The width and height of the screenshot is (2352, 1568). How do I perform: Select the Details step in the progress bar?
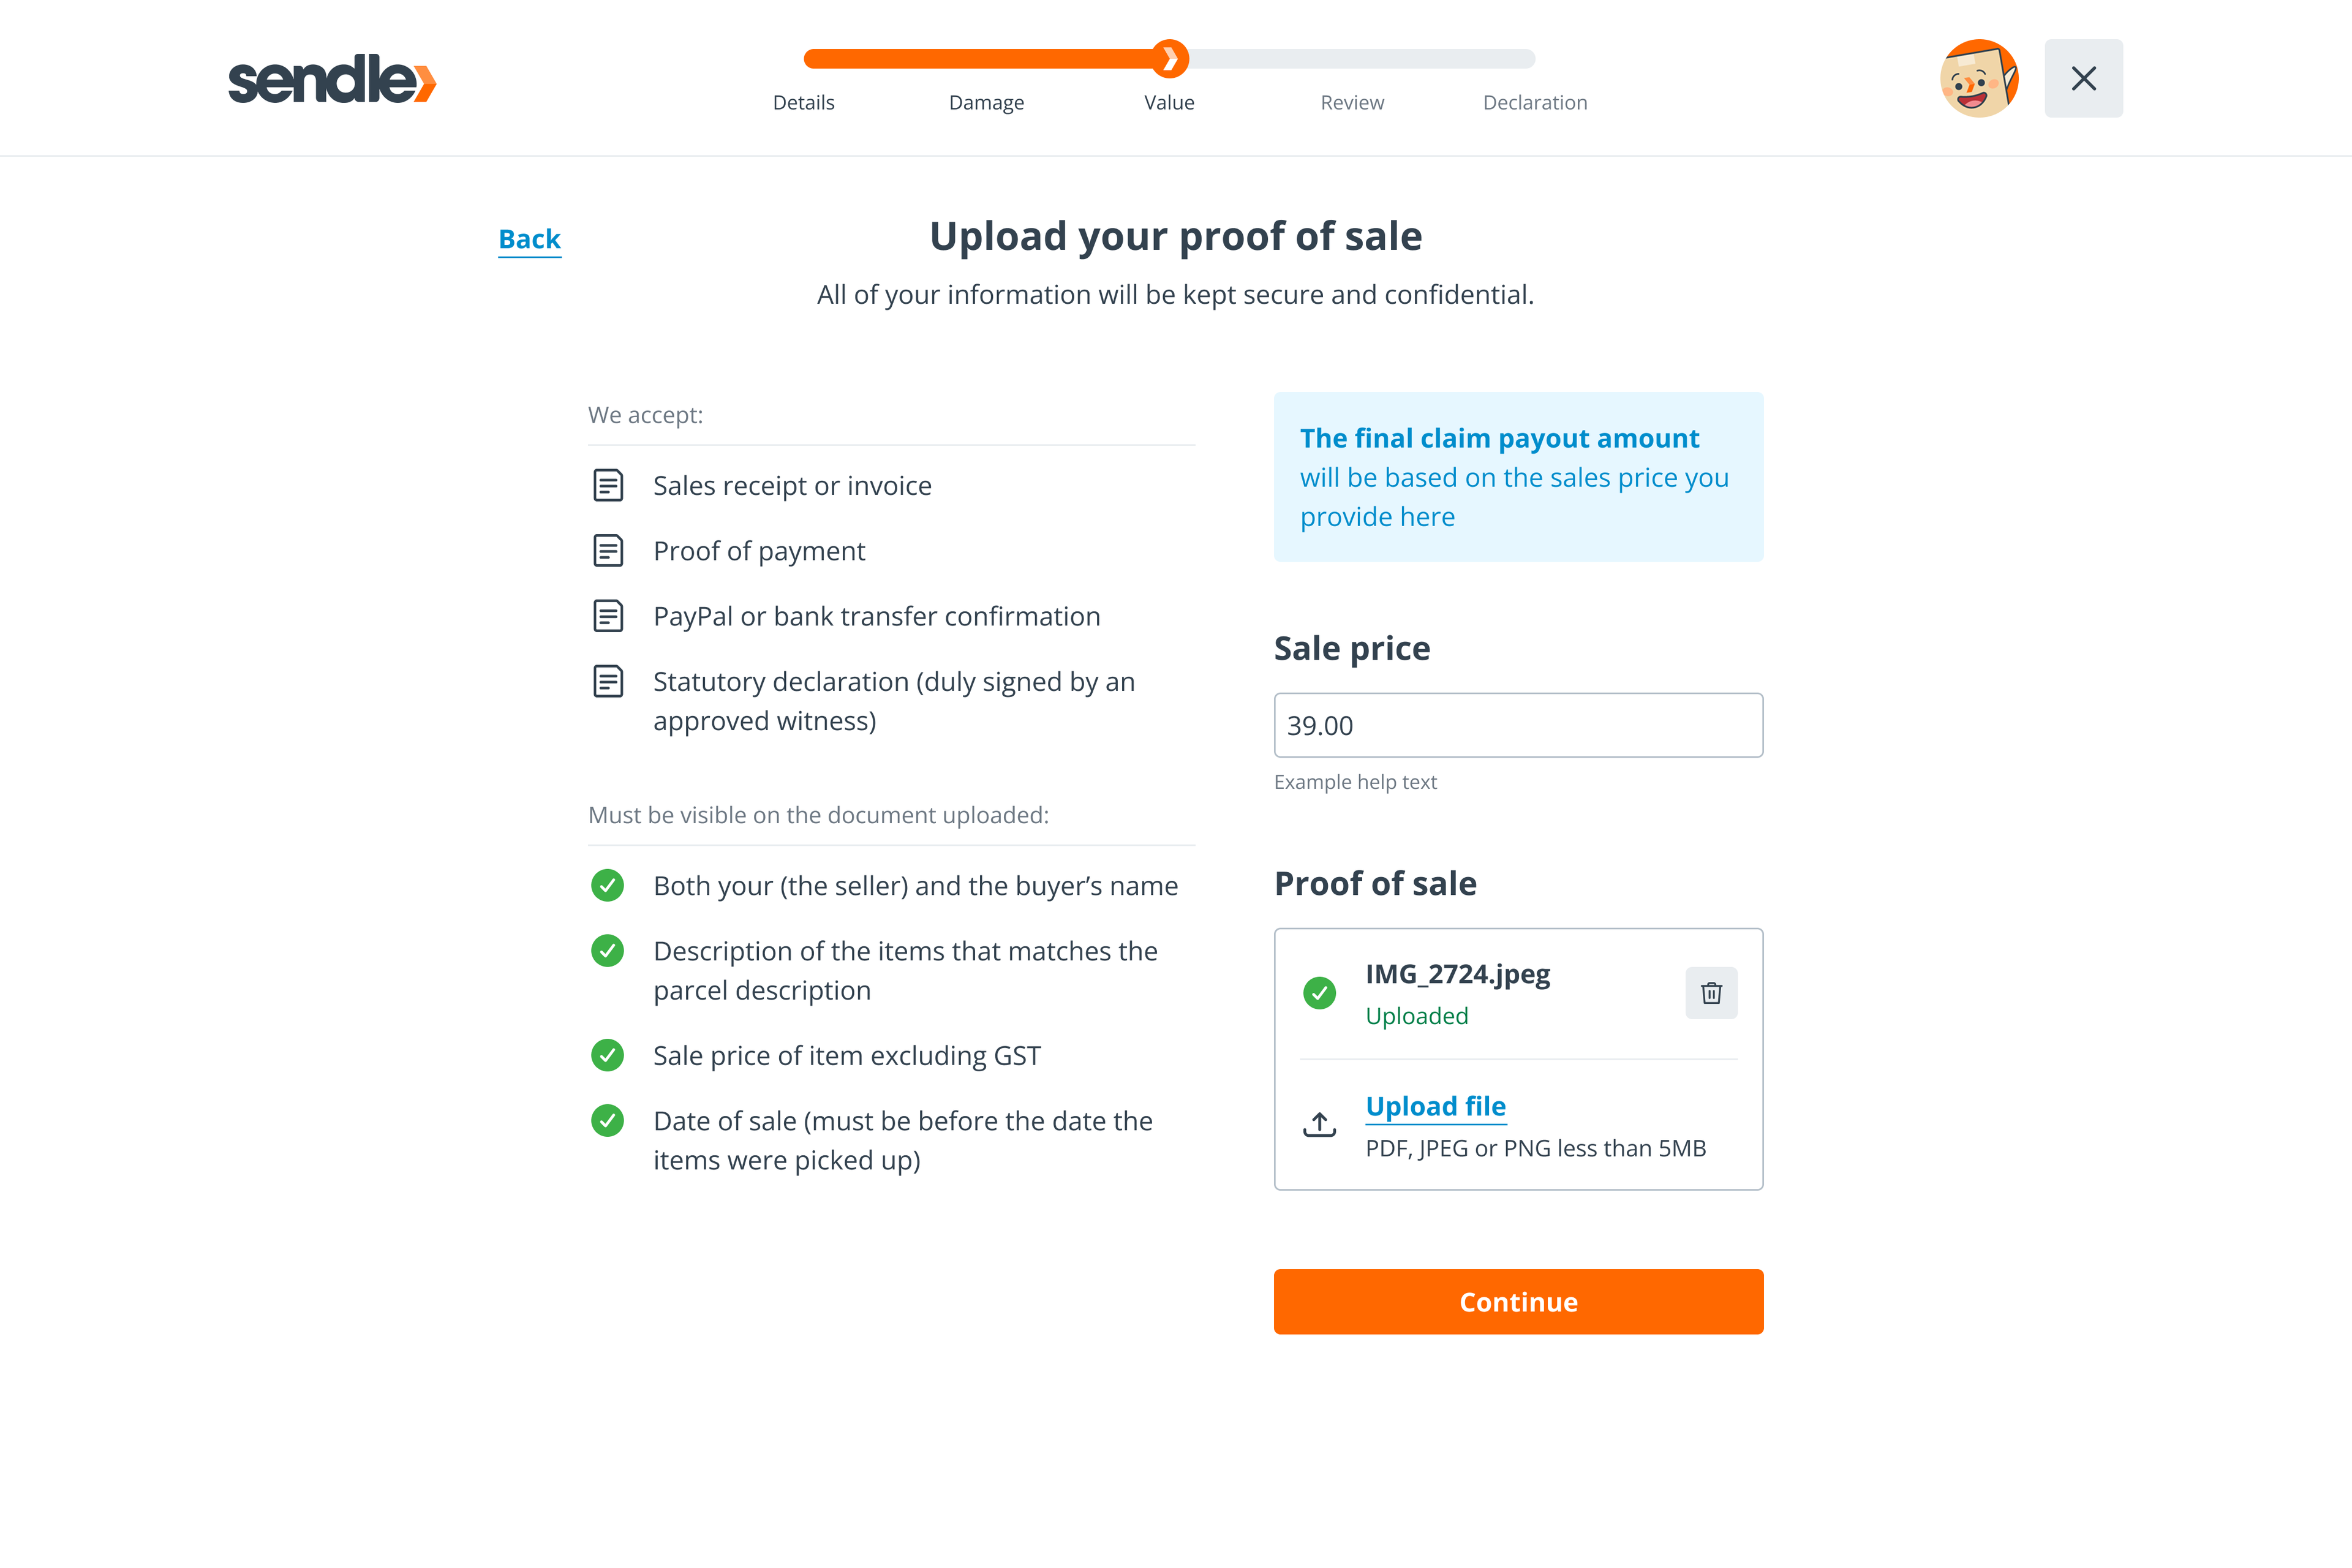[x=803, y=101]
